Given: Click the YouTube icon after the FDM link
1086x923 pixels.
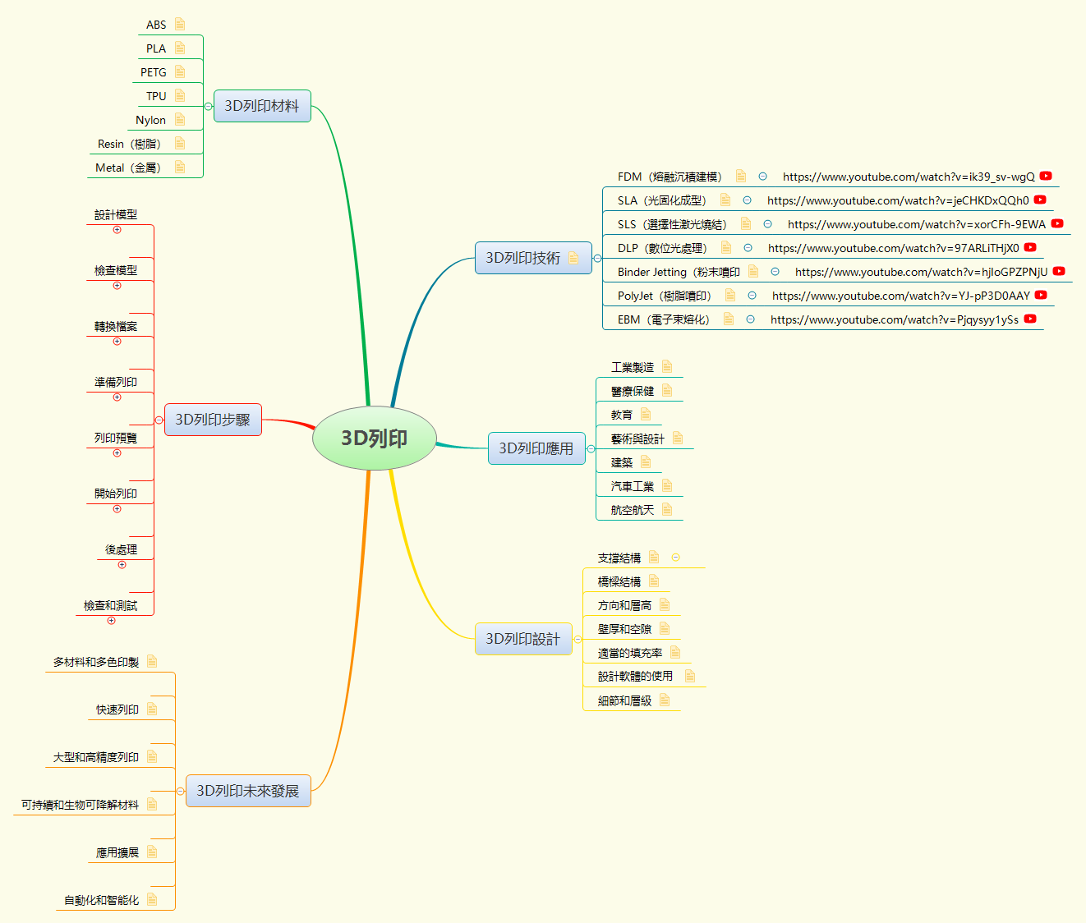Looking at the screenshot, I should click(1045, 176).
